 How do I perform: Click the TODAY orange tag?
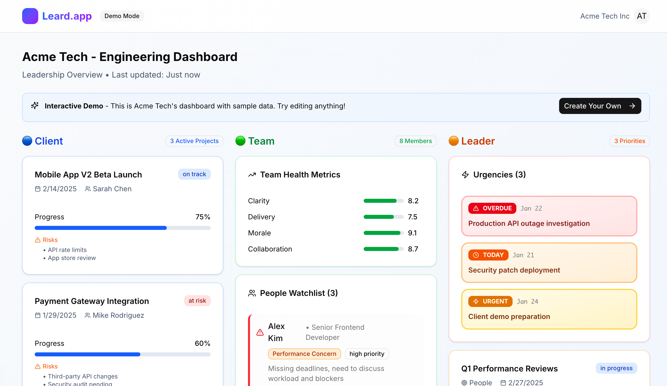pos(488,255)
